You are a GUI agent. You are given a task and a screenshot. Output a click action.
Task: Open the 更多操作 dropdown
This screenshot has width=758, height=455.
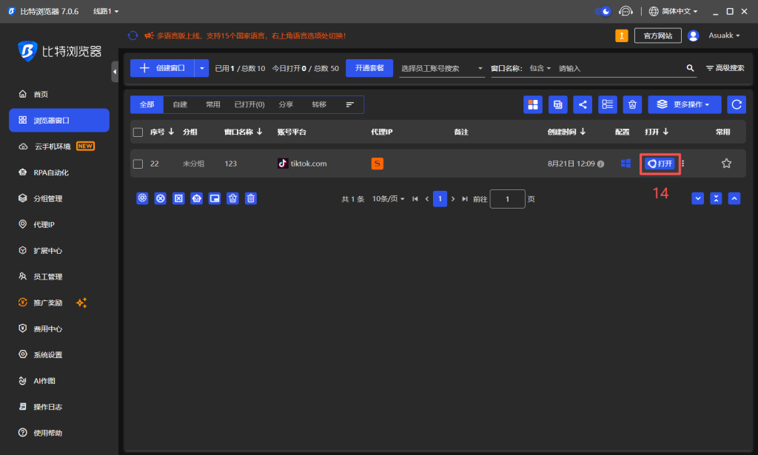click(685, 104)
